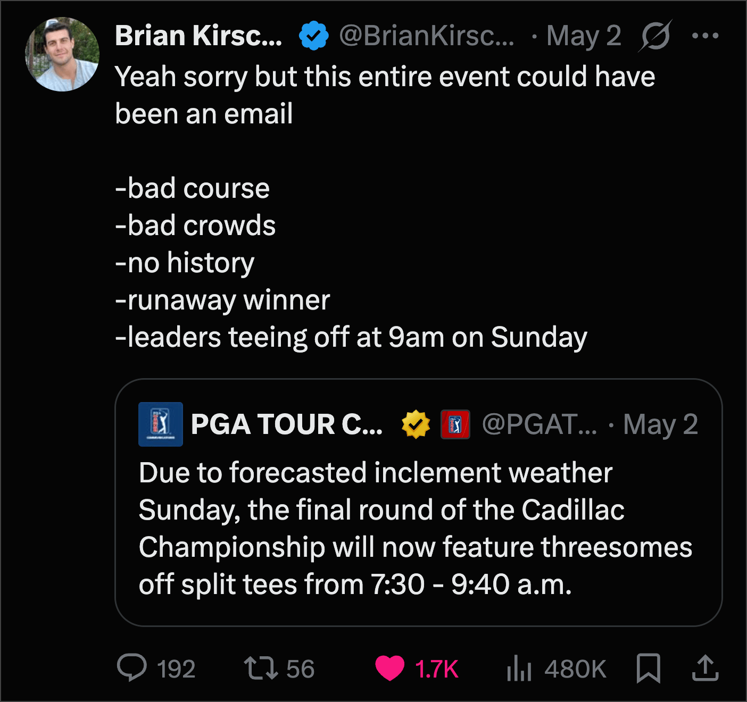
Task: Open the @BrianKirsc... handle link
Action: pos(427,36)
